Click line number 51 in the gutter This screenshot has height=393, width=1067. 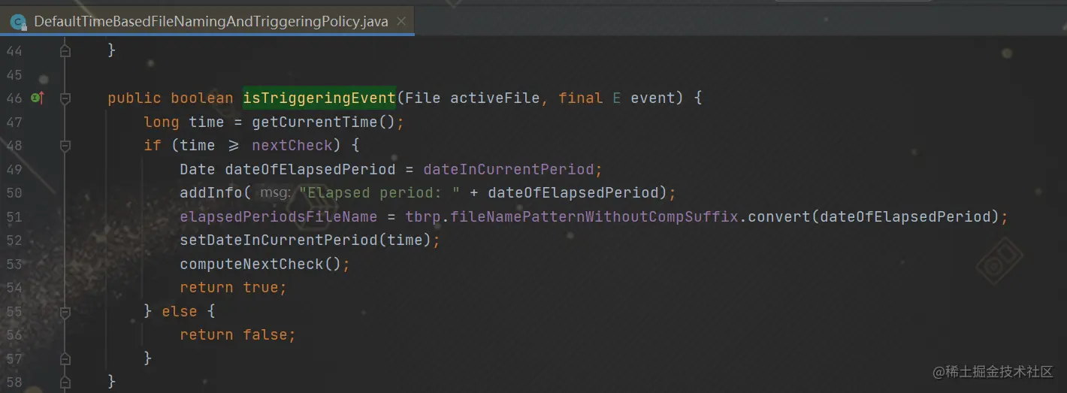click(14, 216)
